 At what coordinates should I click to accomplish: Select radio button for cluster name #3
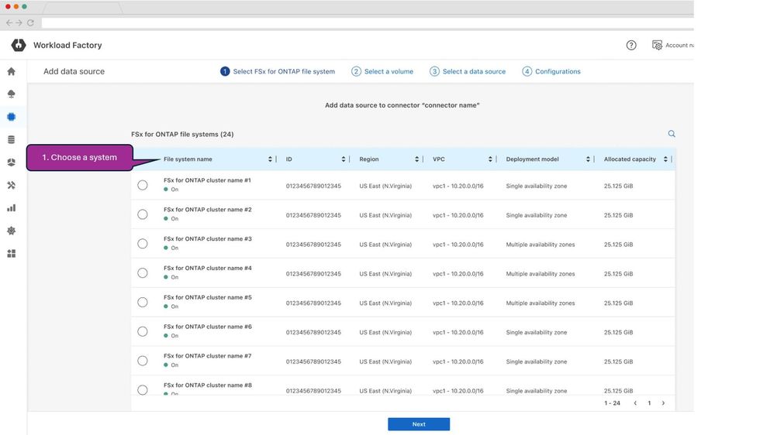pyautogui.click(x=143, y=244)
